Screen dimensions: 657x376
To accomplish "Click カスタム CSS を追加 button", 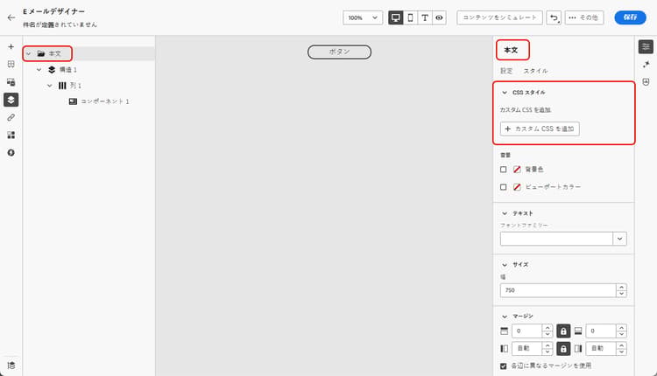I will click(540, 129).
